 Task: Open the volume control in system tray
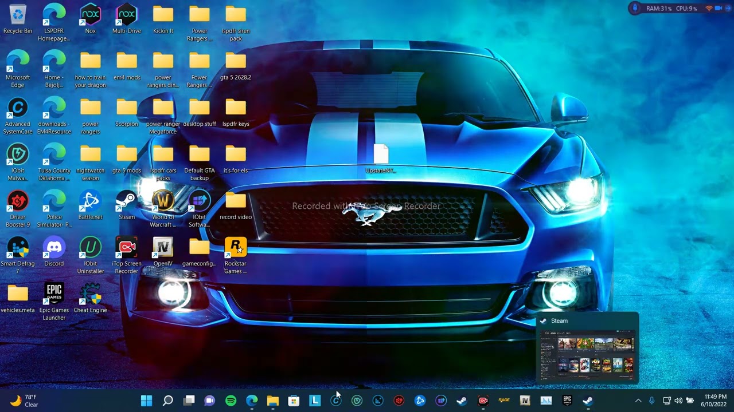click(678, 401)
